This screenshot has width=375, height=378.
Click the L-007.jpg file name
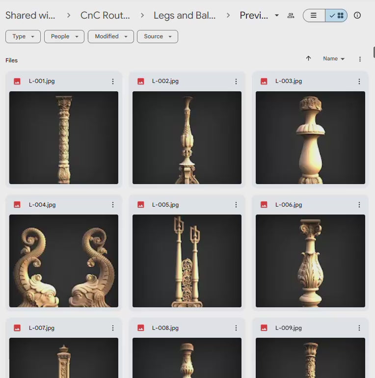[42, 328]
